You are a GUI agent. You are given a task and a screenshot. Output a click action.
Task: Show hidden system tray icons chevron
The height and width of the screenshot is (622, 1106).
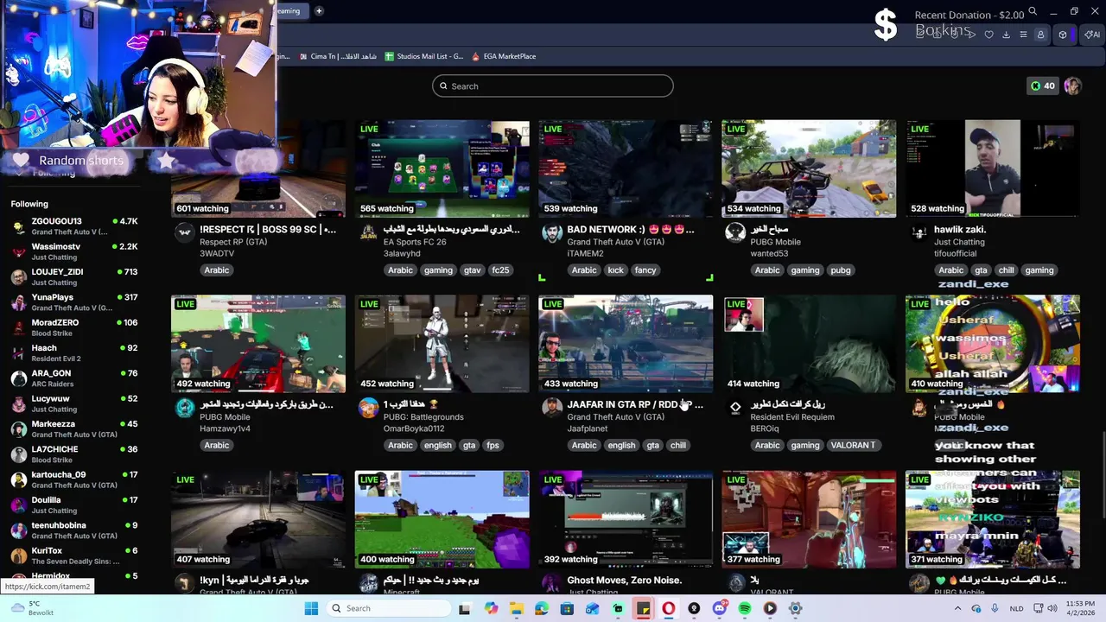click(957, 608)
